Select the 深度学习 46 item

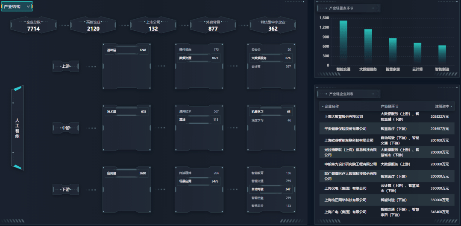point(271,120)
